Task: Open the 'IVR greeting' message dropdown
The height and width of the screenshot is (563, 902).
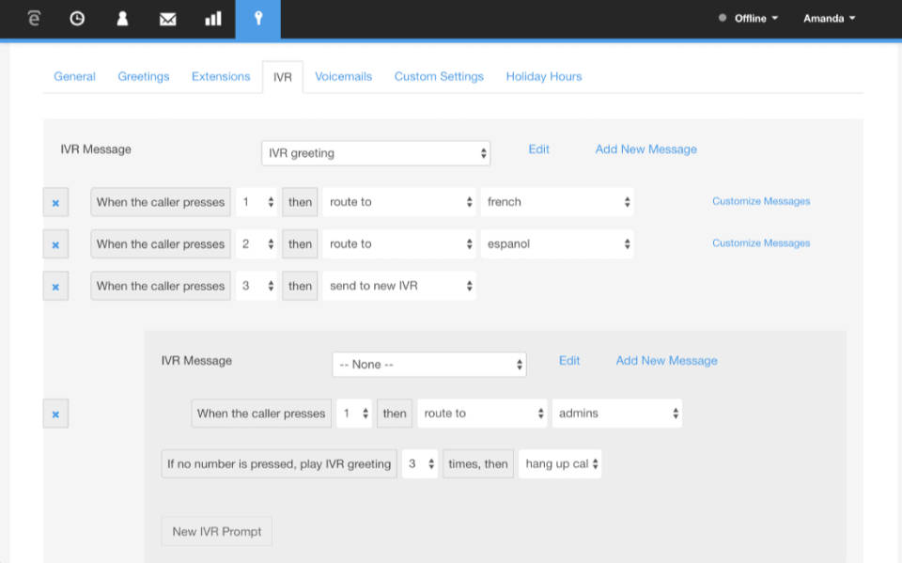Action: (x=376, y=152)
